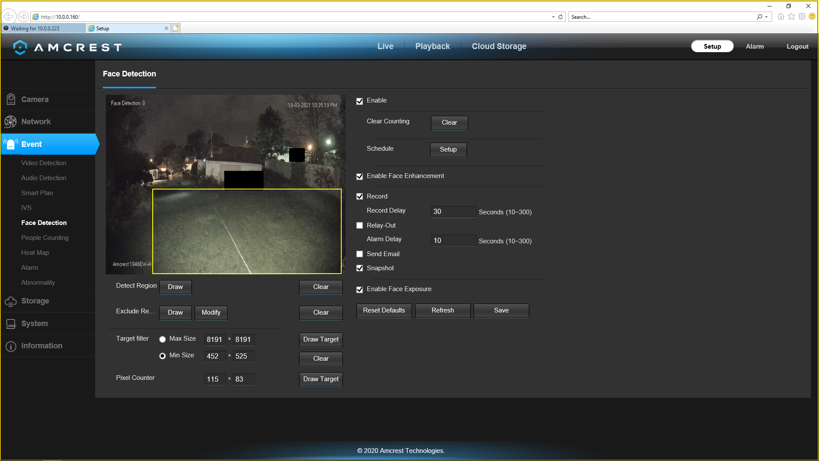
Task: Save the face detection settings
Action: point(501,310)
